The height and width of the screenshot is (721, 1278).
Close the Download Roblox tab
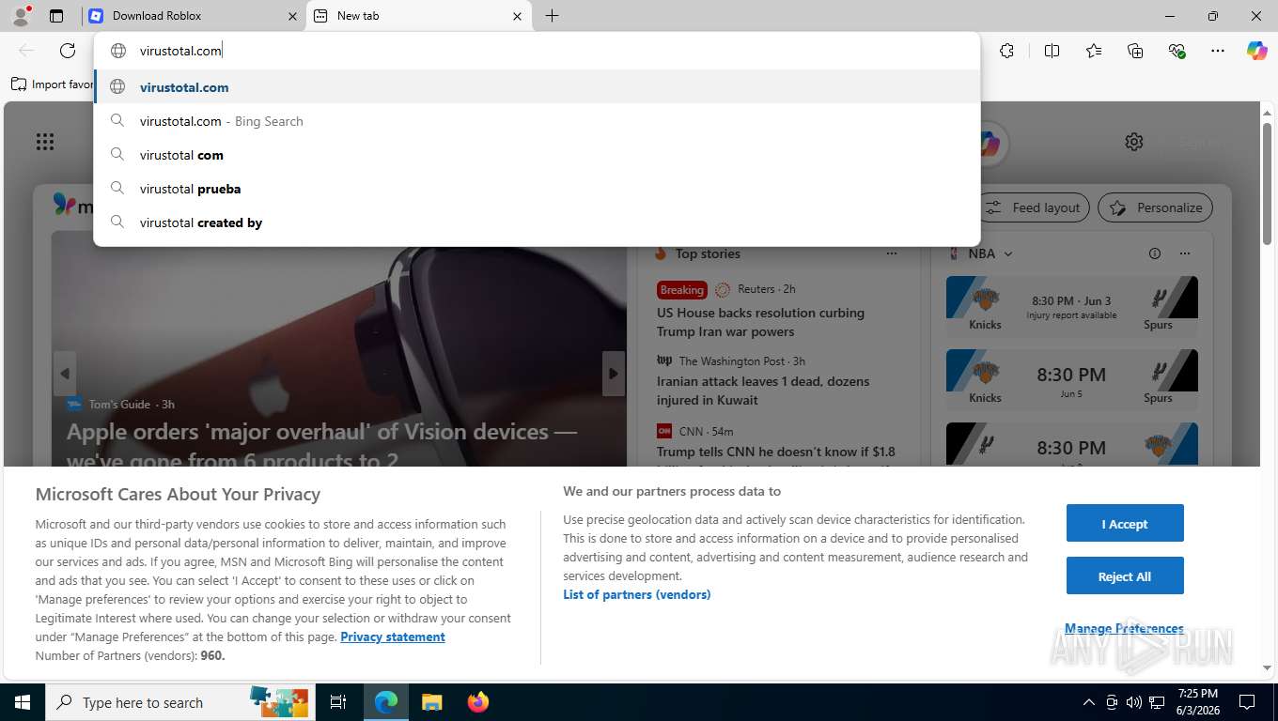[291, 16]
